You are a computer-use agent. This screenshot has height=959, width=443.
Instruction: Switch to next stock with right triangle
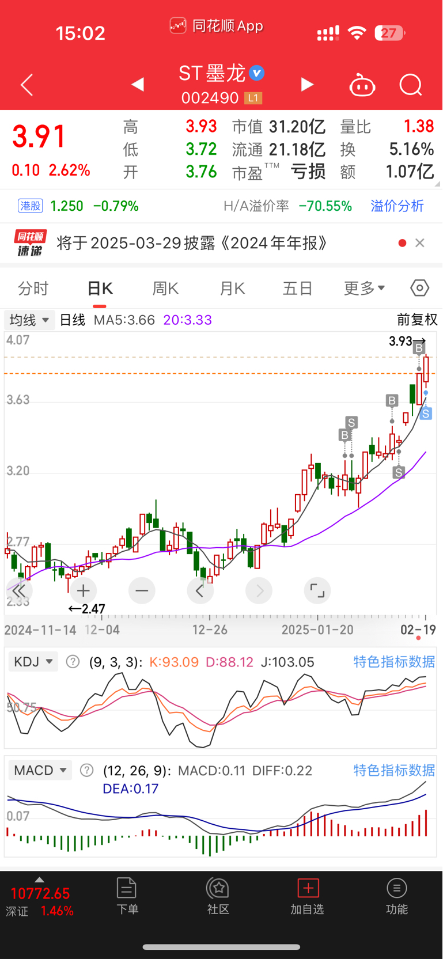coord(307,85)
